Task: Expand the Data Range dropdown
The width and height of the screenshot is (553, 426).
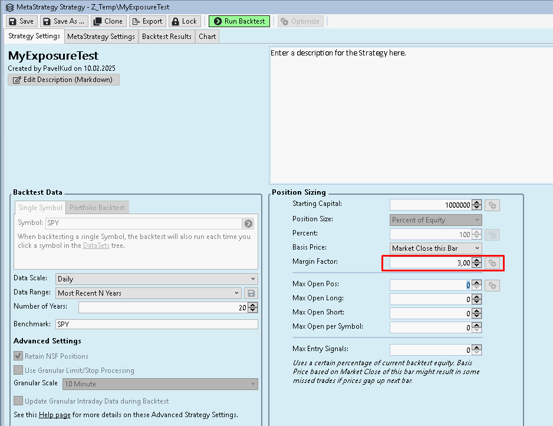Action: [149, 293]
